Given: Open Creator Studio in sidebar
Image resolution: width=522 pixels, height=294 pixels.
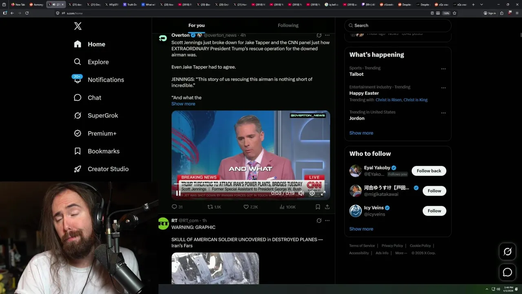Looking at the screenshot, I should click(x=101, y=169).
